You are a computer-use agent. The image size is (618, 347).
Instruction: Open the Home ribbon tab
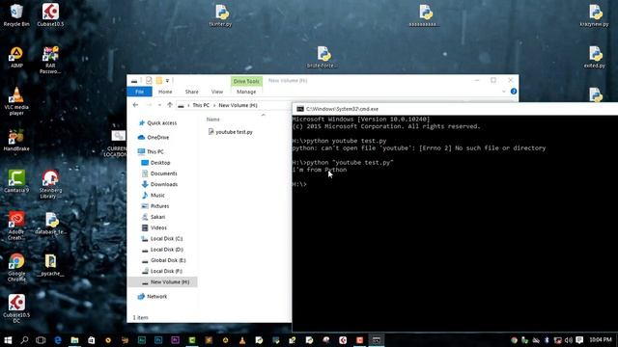[x=165, y=92]
